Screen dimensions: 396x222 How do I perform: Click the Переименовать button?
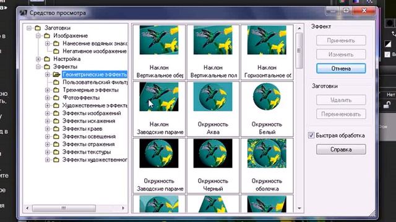coord(341,114)
